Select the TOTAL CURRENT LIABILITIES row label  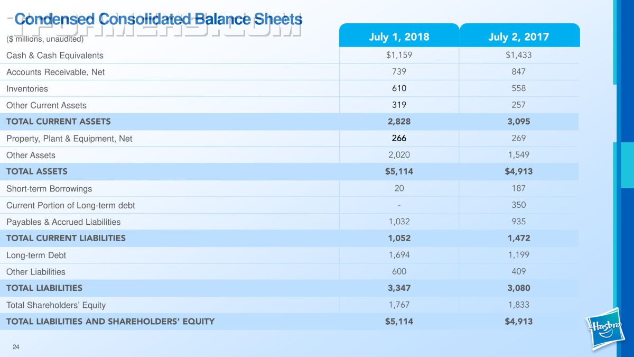pos(66,238)
